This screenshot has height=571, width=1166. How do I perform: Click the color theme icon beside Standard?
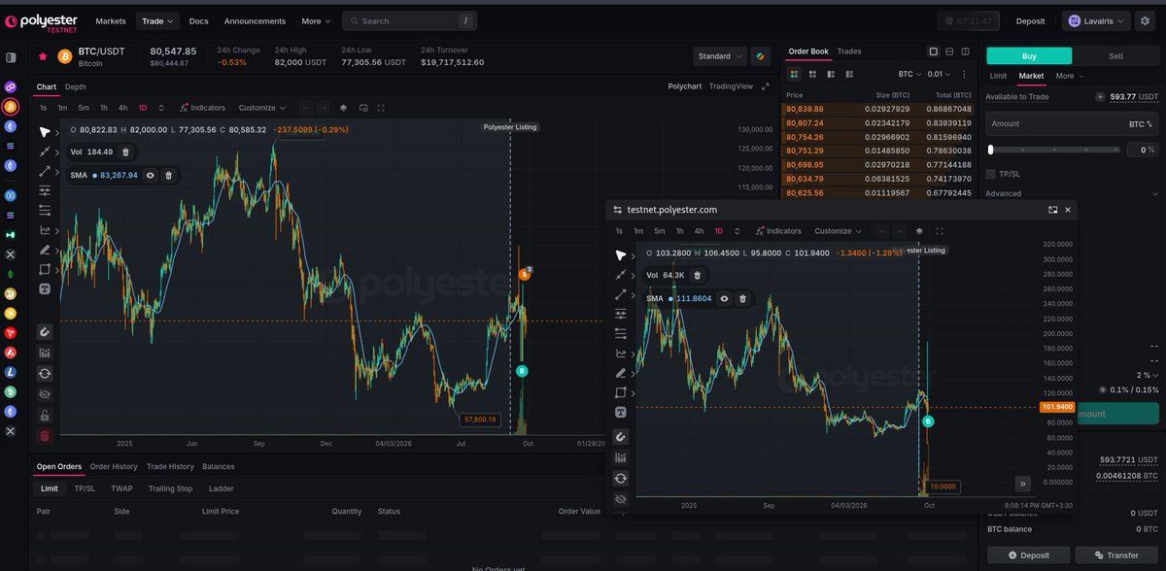click(761, 56)
